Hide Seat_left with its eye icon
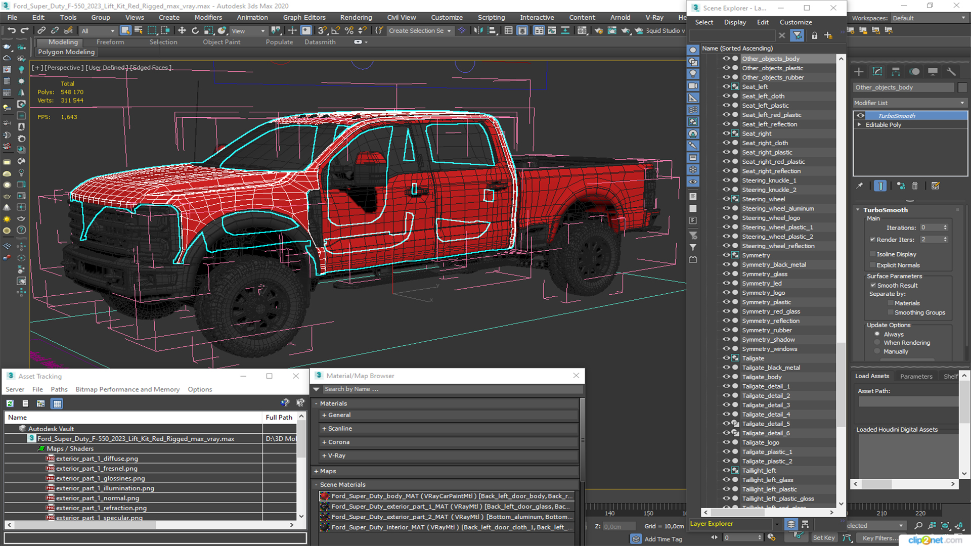 (726, 87)
